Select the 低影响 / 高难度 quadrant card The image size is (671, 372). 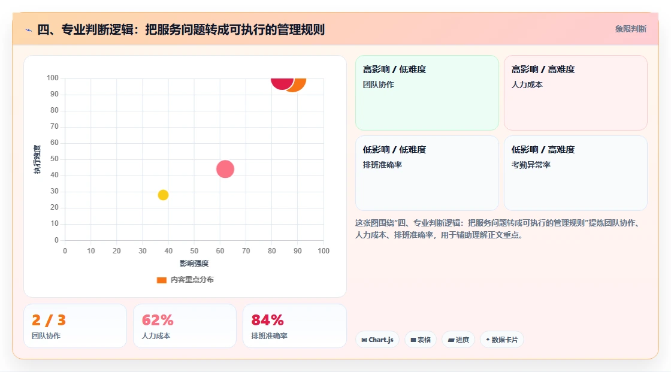tap(576, 173)
